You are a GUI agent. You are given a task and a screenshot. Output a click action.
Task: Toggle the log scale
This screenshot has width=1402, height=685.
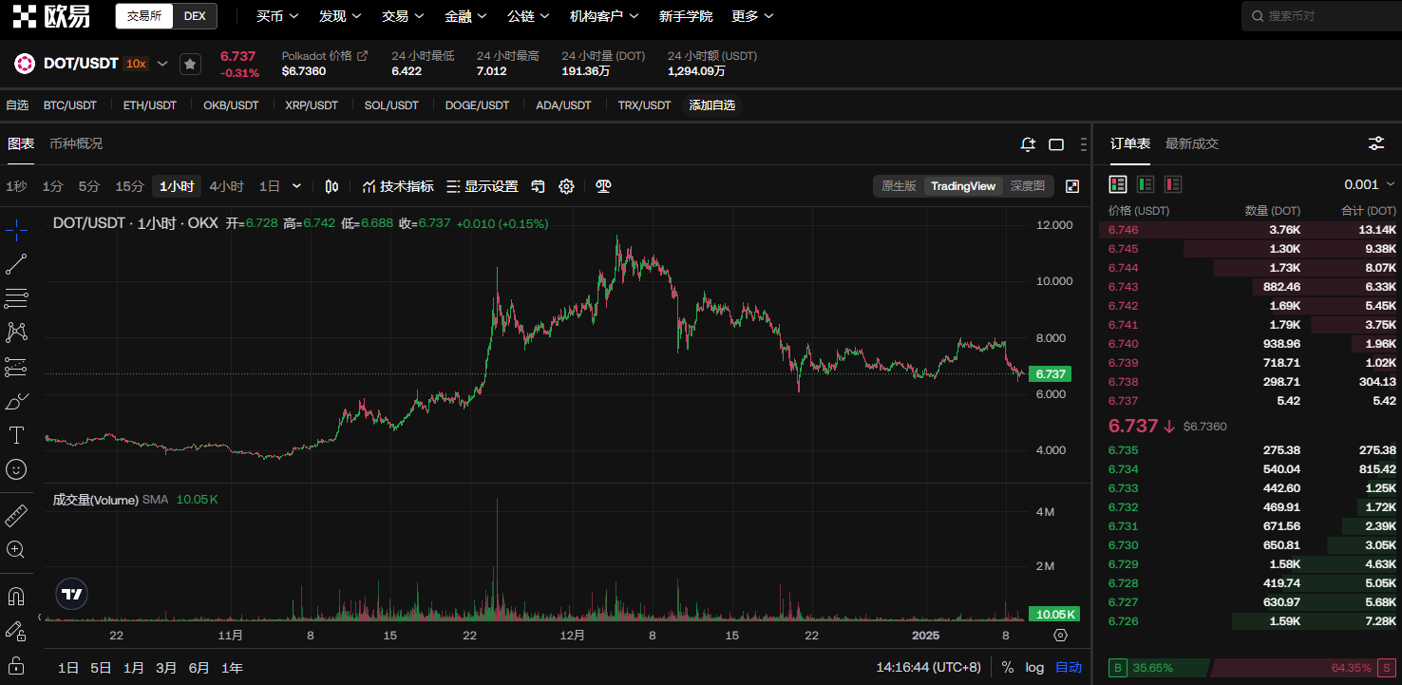(1034, 668)
